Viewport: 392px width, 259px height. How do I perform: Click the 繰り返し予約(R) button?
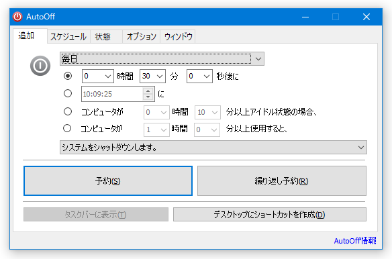click(282, 180)
